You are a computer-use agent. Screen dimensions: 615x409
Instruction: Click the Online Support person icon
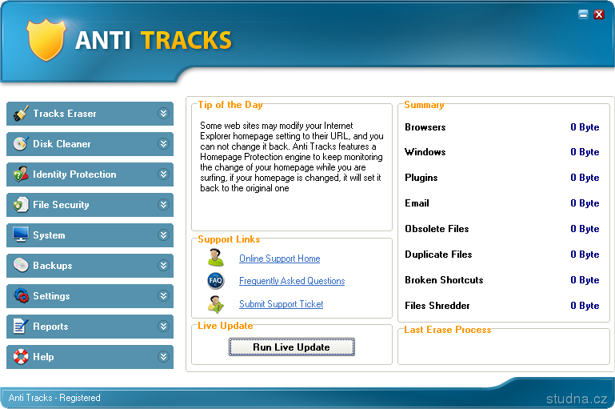(x=216, y=258)
